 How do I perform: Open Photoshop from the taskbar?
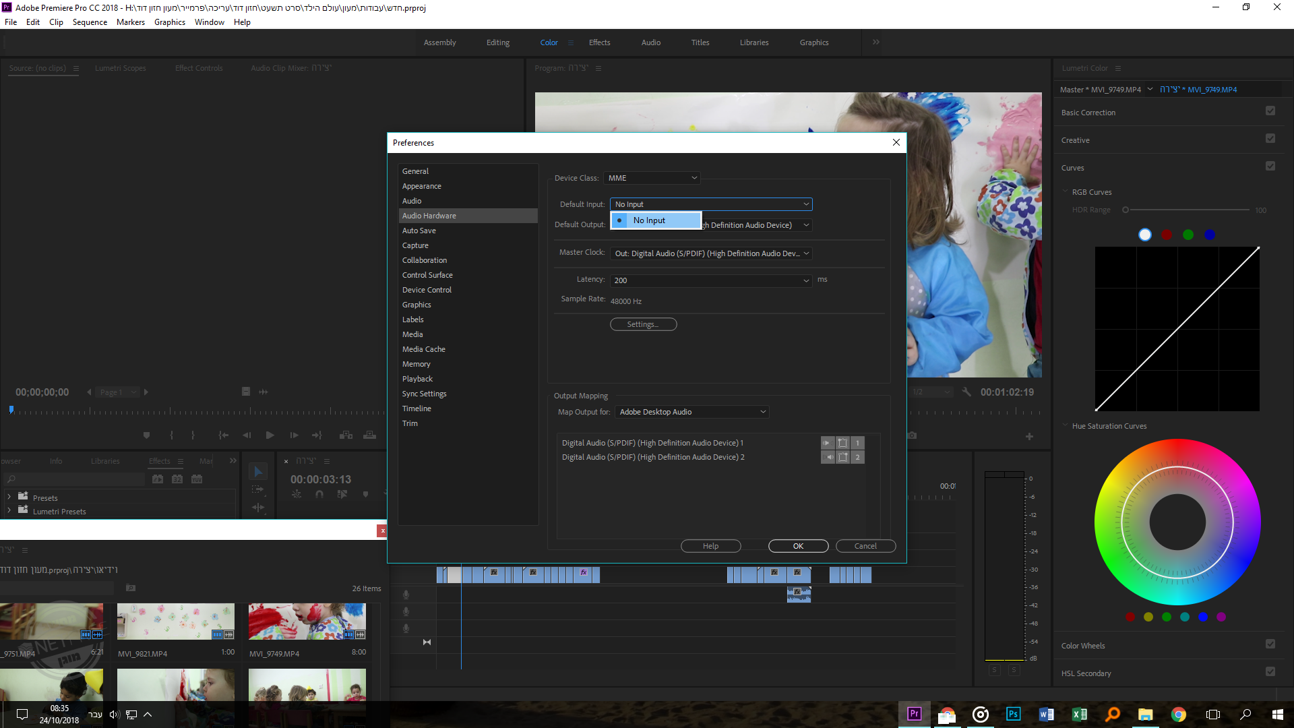[1013, 715]
